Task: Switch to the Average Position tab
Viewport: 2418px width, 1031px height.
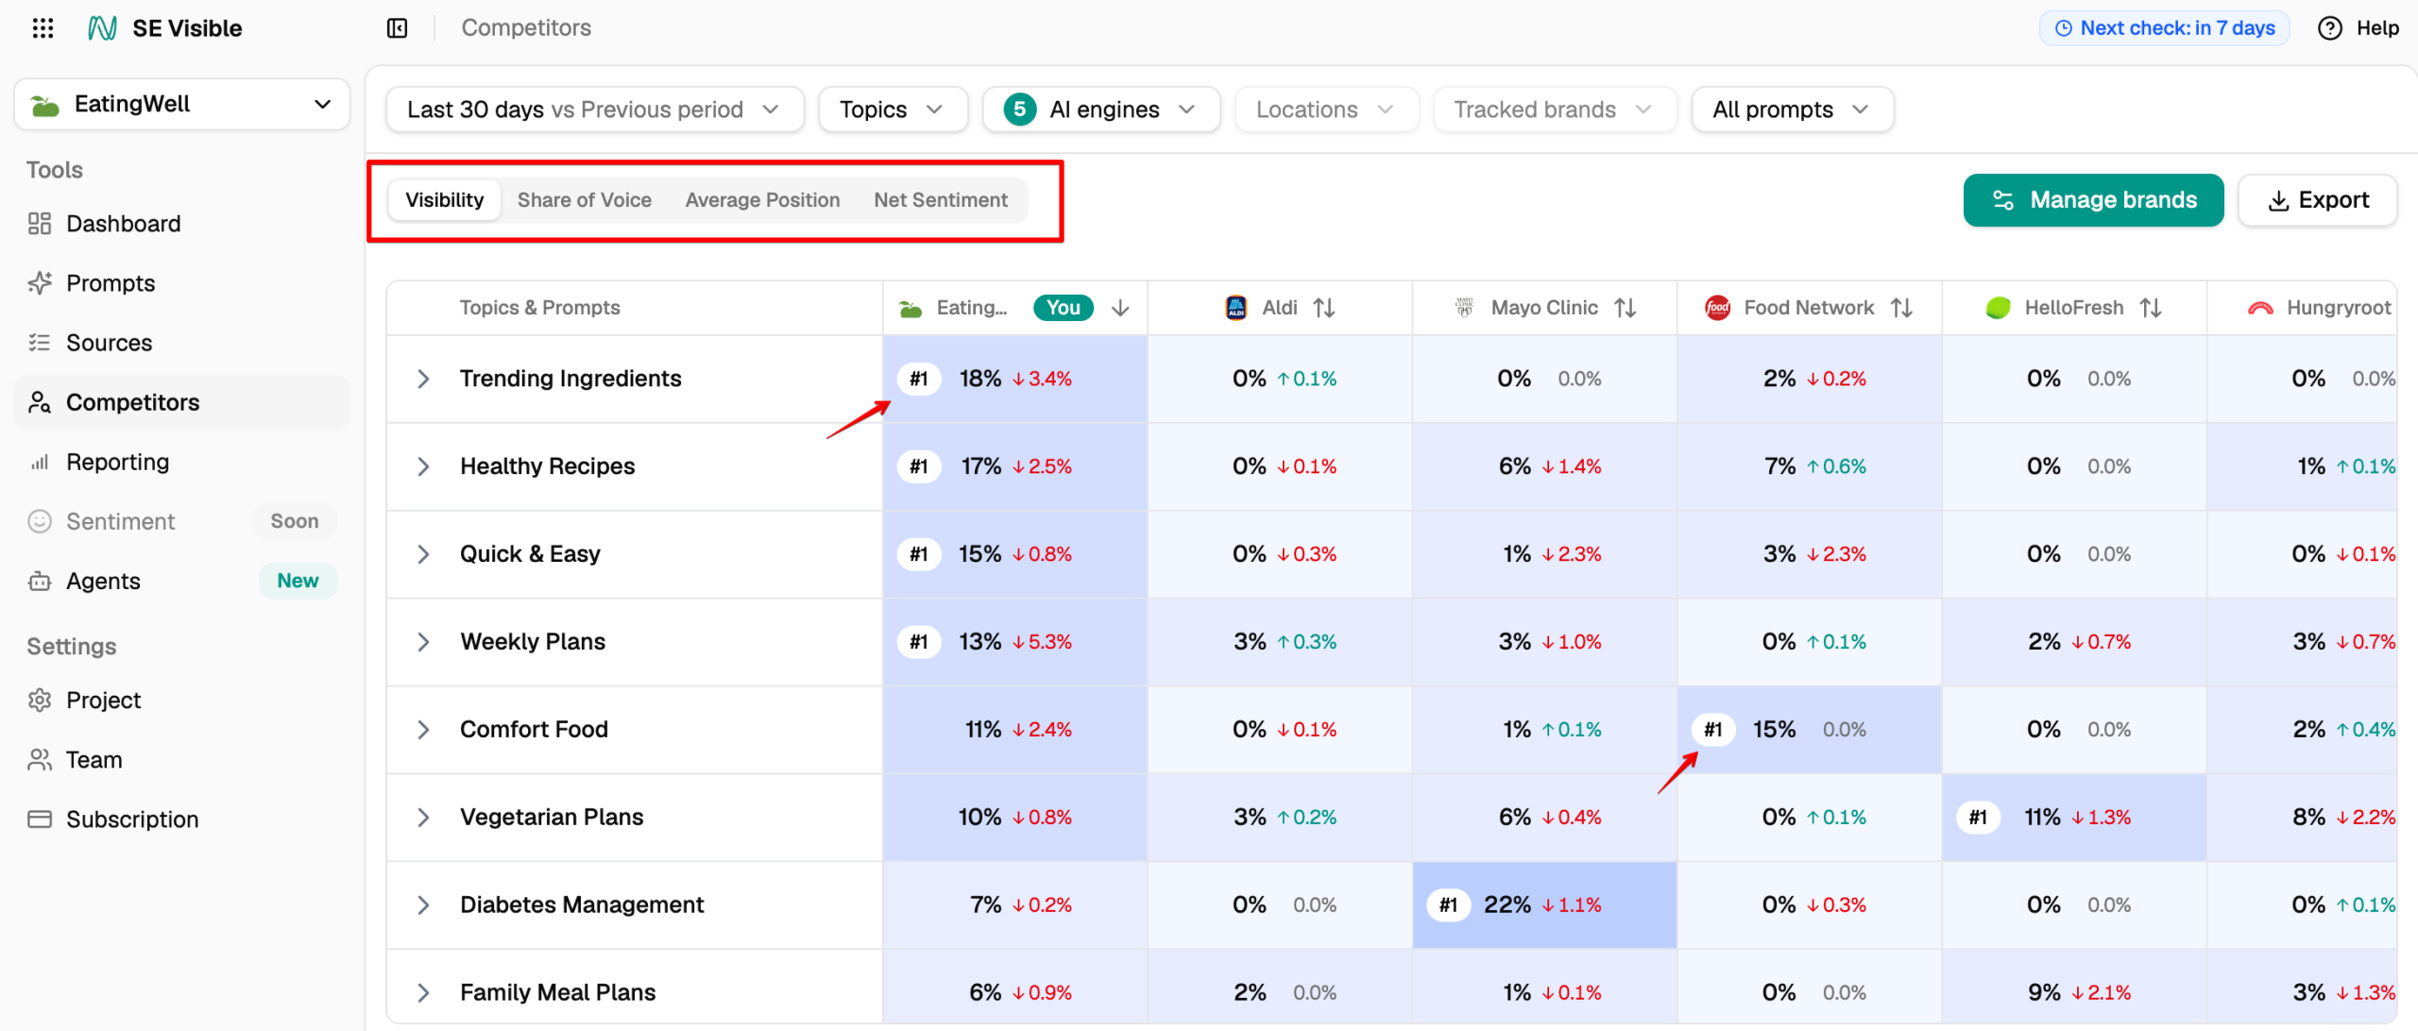Action: click(762, 200)
